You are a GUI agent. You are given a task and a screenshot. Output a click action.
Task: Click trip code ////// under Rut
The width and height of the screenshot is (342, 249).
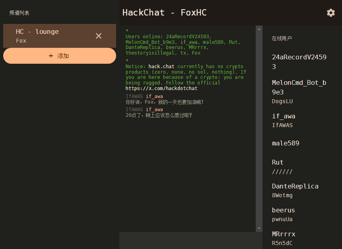(282, 172)
